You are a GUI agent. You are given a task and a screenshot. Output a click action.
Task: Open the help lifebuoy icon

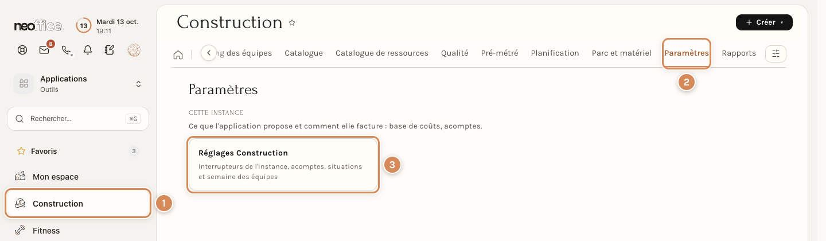click(x=22, y=50)
